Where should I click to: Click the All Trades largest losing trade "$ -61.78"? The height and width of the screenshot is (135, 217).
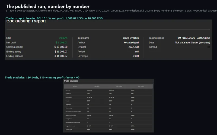(x=90, y=126)
